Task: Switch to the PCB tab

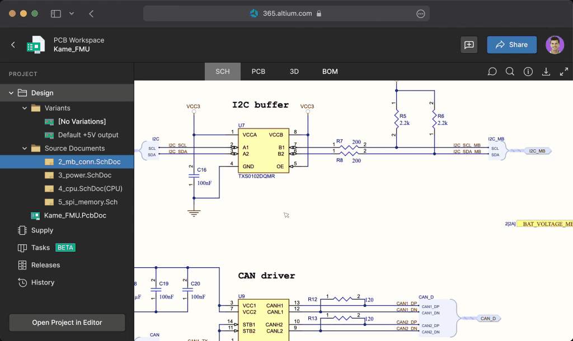Action: click(x=258, y=71)
